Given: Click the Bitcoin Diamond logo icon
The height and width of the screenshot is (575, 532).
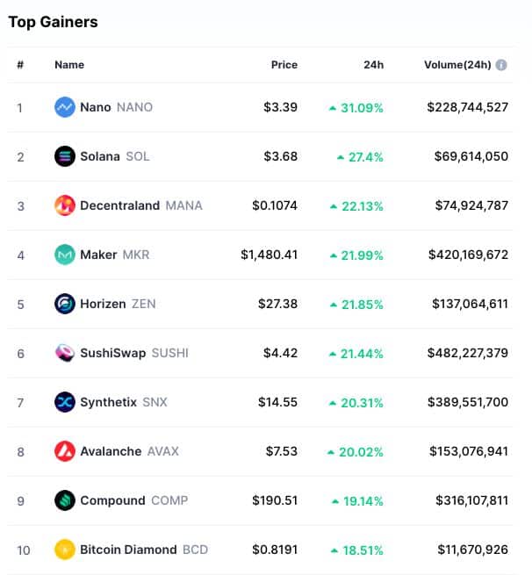Looking at the screenshot, I should (65, 550).
